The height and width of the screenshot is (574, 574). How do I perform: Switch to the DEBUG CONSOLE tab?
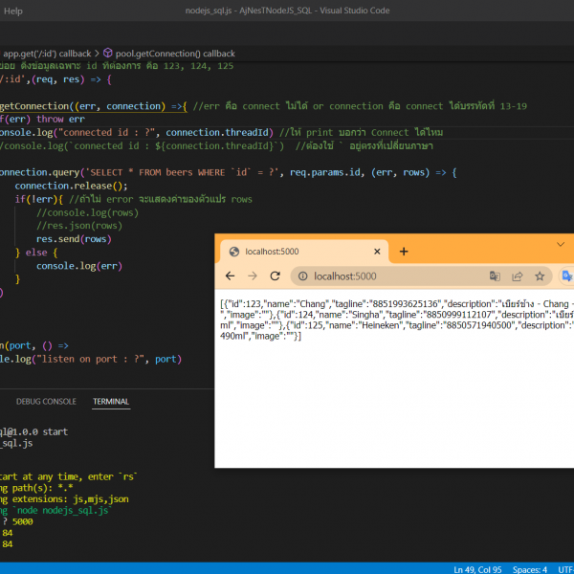[x=46, y=402]
